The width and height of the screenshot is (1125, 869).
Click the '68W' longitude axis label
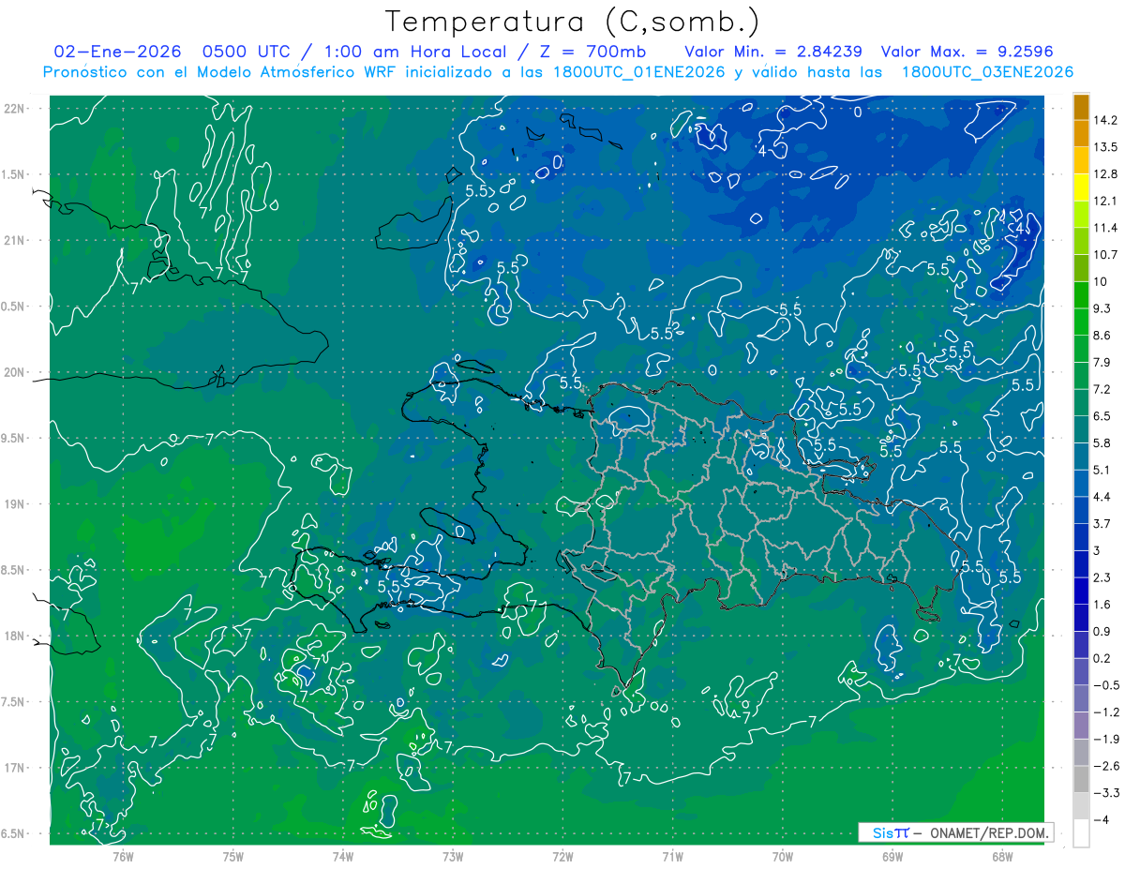pos(1002,857)
